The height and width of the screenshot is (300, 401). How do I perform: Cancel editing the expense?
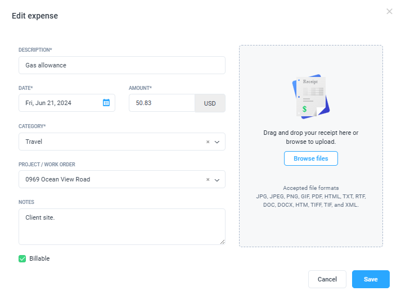pos(327,279)
